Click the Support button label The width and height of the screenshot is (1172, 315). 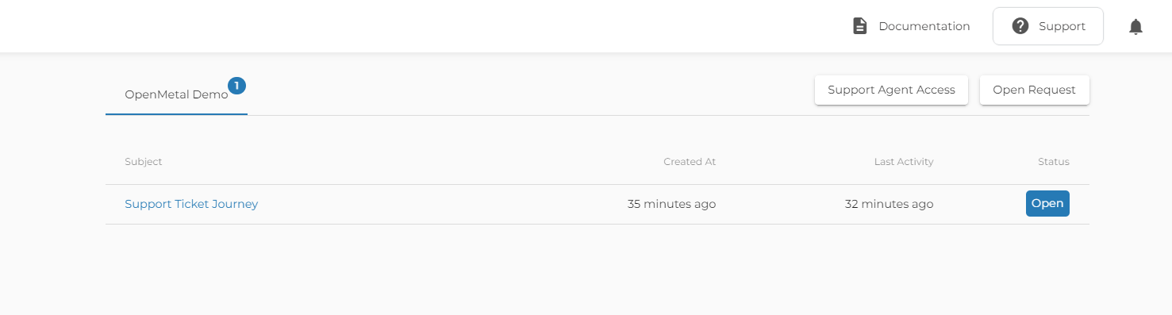1062,26
